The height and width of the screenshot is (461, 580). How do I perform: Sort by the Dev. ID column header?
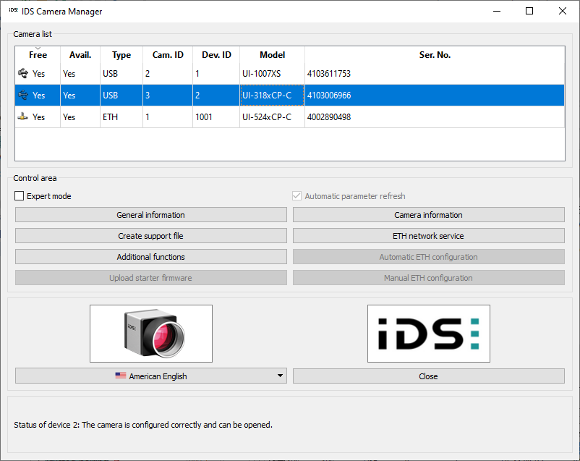pyautogui.click(x=216, y=55)
